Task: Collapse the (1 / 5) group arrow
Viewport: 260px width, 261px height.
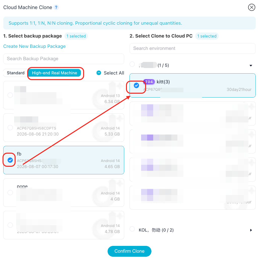Action: click(x=251, y=66)
